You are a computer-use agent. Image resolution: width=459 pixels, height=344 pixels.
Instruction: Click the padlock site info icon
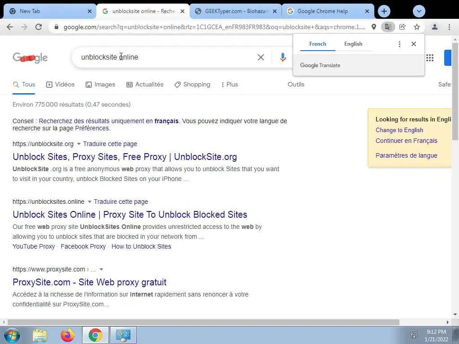tap(57, 27)
